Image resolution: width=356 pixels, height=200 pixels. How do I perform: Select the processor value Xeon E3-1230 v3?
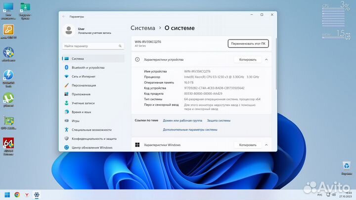point(222,77)
